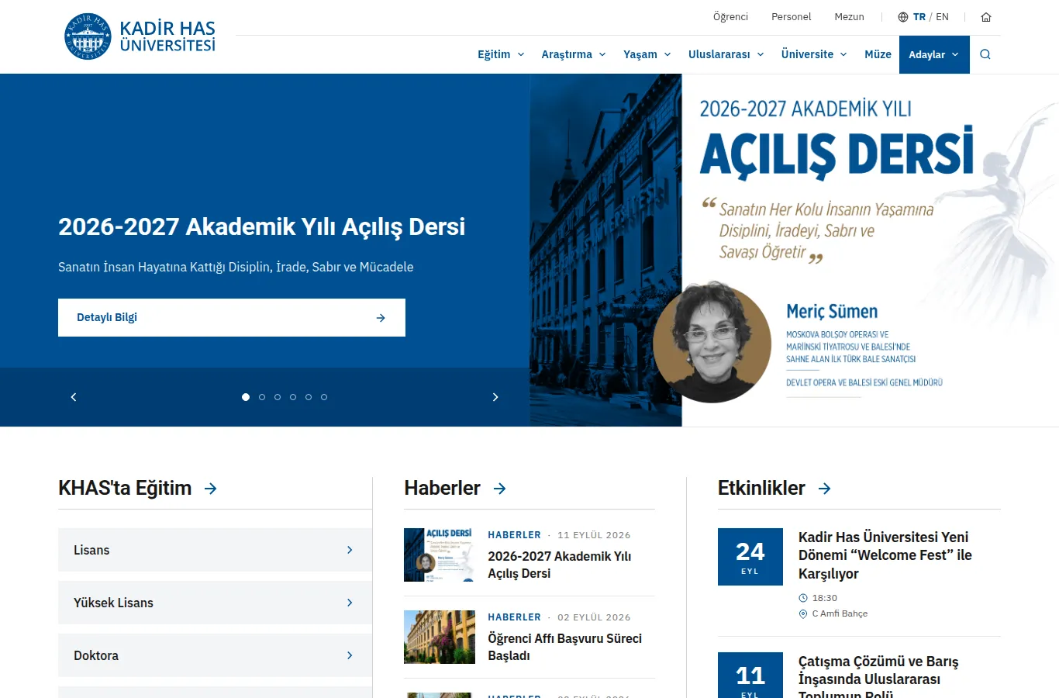Open the Adaylar dropdown

tap(934, 54)
